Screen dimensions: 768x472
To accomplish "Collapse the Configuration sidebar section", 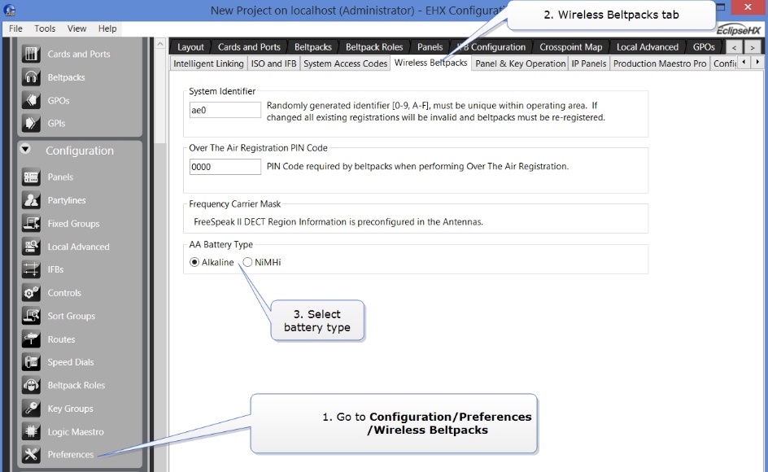I will click(25, 150).
